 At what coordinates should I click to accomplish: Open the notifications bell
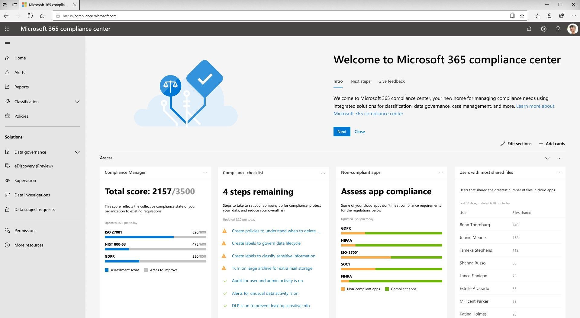pyautogui.click(x=529, y=29)
